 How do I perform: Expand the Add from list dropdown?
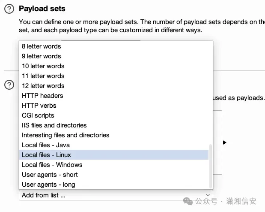pos(116,195)
